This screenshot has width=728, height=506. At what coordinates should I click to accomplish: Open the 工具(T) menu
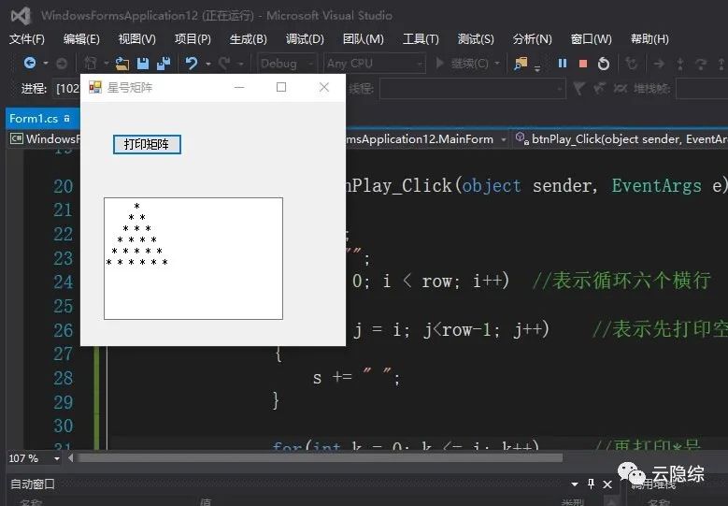421,39
